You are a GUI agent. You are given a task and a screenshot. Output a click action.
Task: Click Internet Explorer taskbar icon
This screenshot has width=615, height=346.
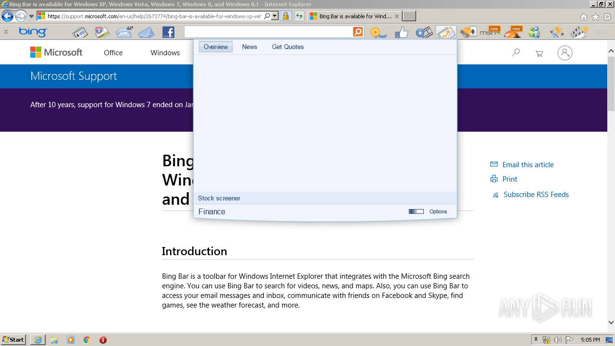tap(38, 340)
